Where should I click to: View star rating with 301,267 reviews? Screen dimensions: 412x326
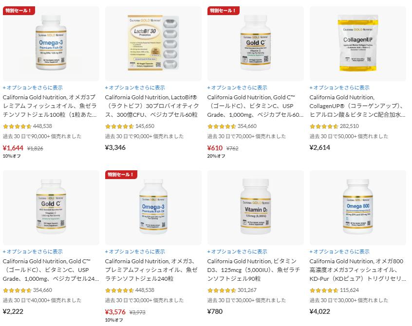point(222,290)
